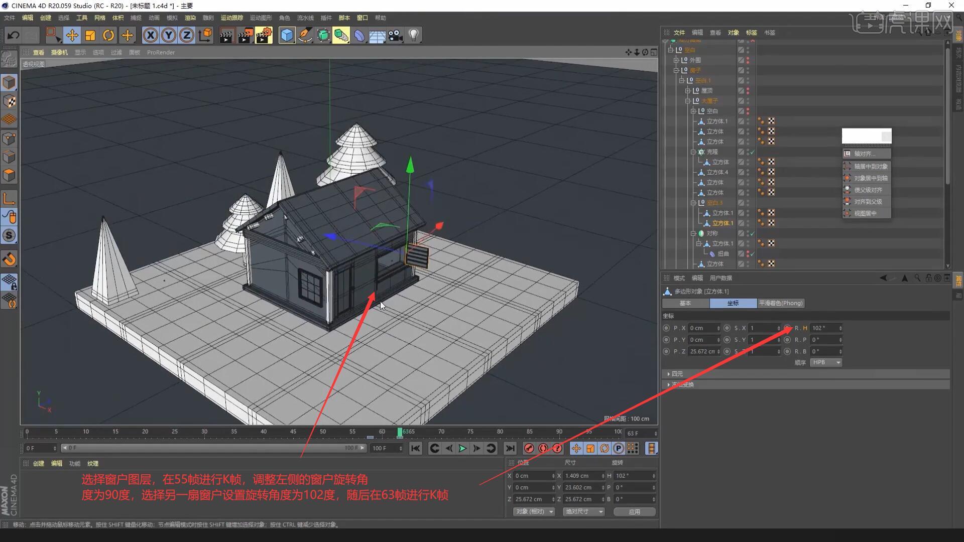Viewport: 964px width, 542px height.
Task: Switch to the 平滑着色(Phong) tab
Action: pyautogui.click(x=780, y=303)
